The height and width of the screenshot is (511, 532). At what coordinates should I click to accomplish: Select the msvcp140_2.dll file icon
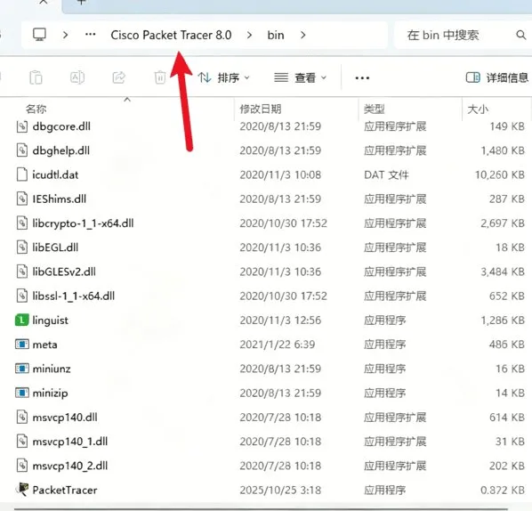[22, 466]
